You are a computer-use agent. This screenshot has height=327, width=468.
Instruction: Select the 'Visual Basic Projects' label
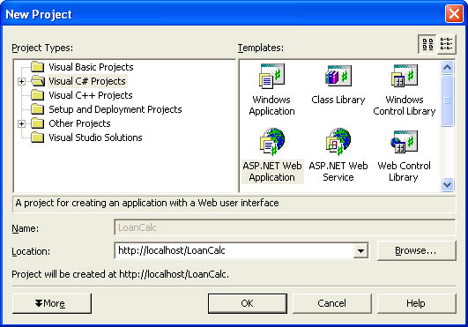coord(91,67)
